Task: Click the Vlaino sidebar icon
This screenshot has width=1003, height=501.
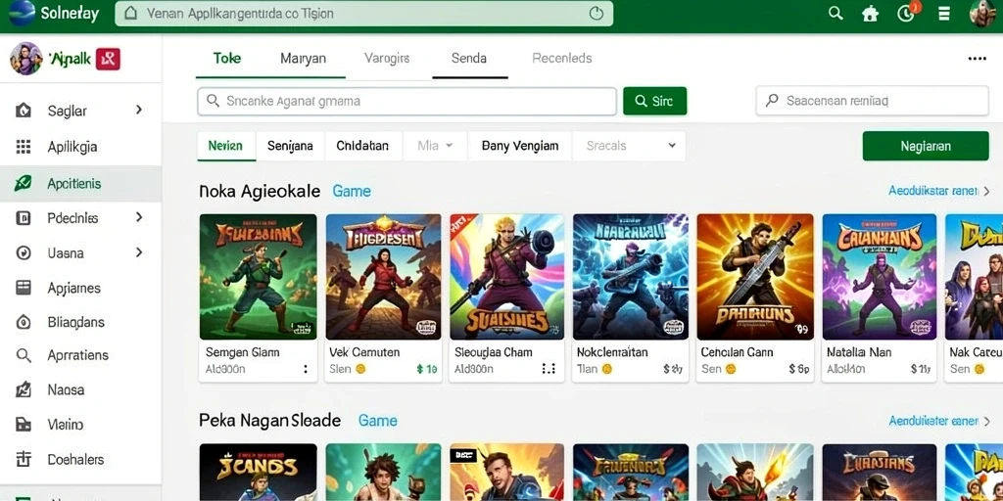Action: [x=24, y=424]
